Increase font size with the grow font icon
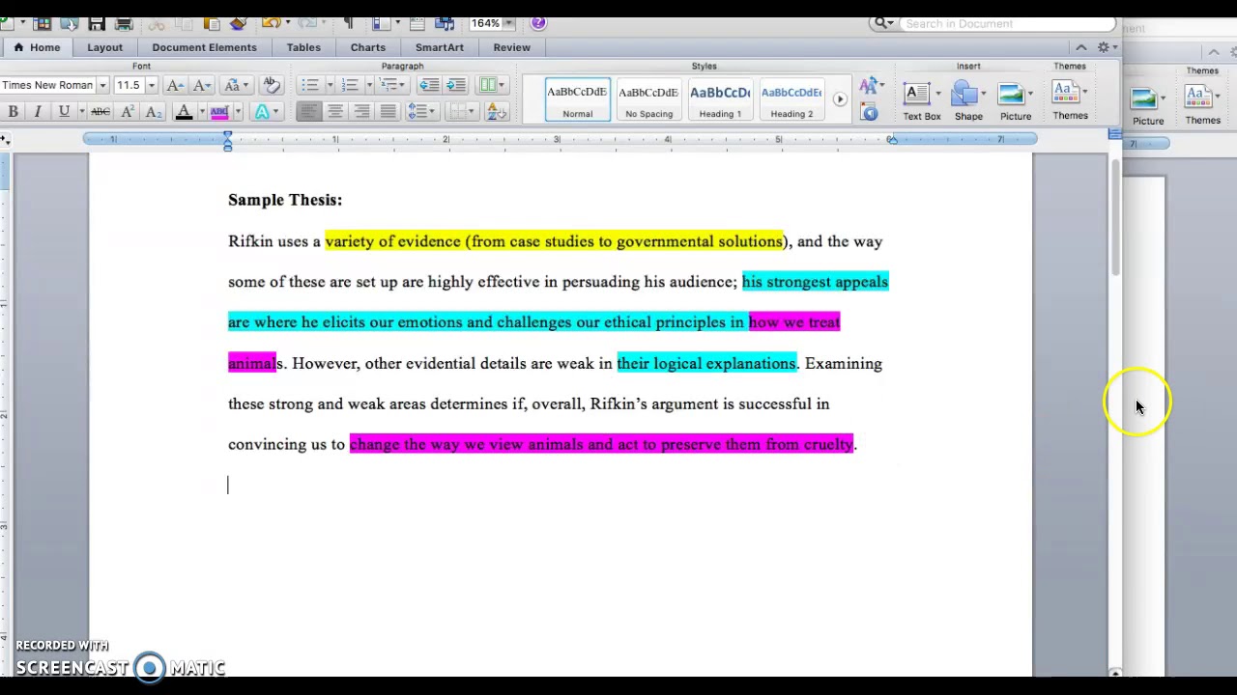The image size is (1237, 695). (175, 86)
